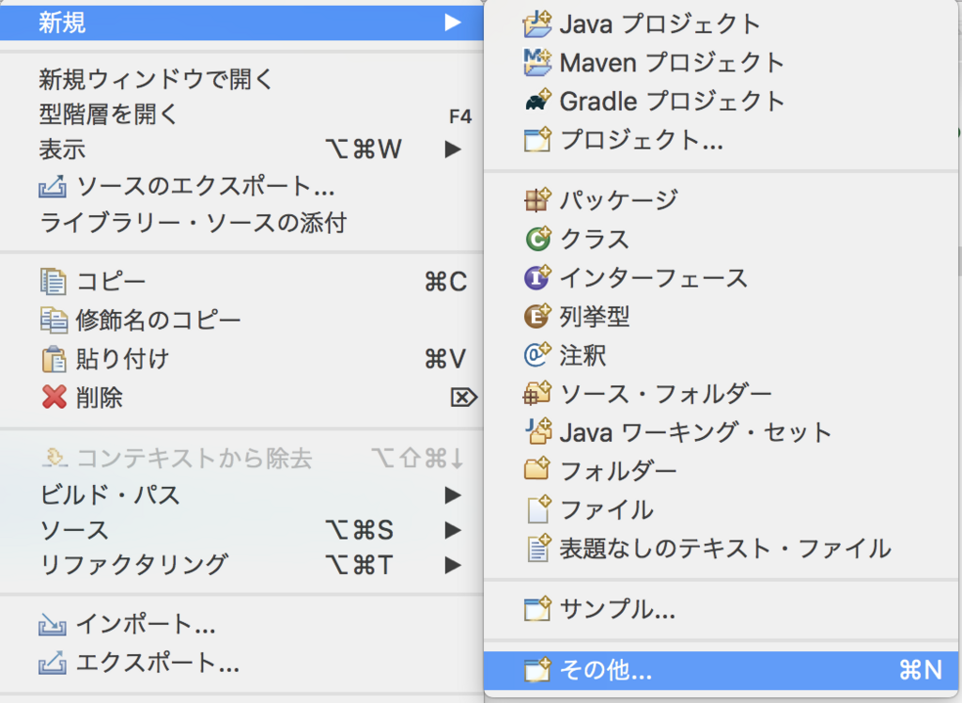Expand the 新規 submenu arrow
This screenshot has height=703, width=962.
pyautogui.click(x=453, y=23)
